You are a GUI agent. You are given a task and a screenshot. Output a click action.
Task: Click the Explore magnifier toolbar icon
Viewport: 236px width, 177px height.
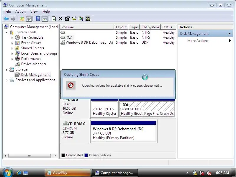click(x=81, y=19)
